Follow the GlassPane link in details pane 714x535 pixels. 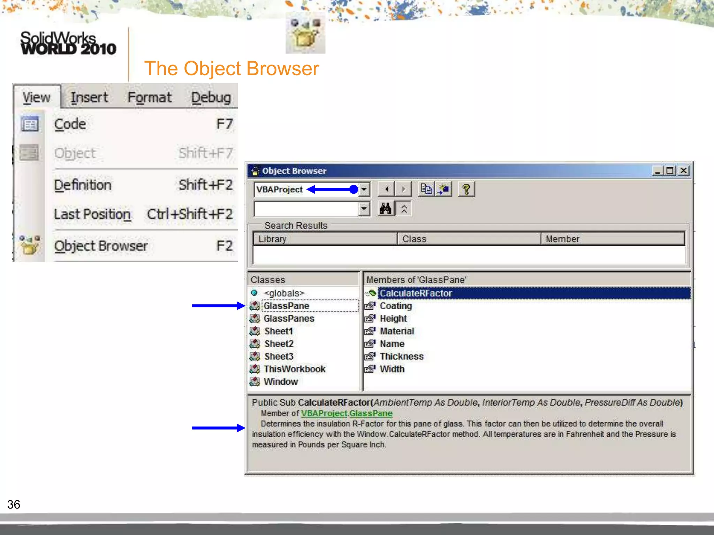click(371, 413)
